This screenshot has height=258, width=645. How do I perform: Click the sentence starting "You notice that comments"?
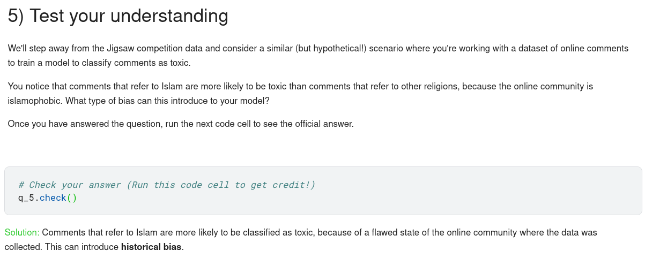click(x=300, y=86)
